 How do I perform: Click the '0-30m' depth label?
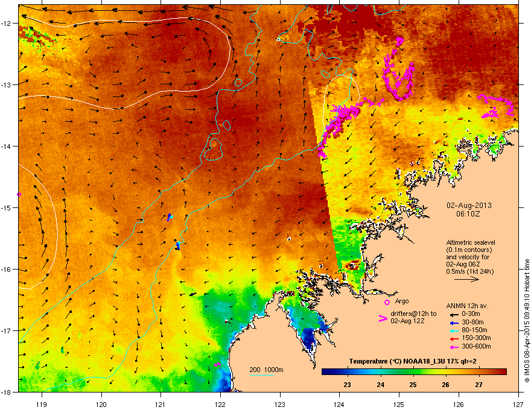click(x=471, y=314)
